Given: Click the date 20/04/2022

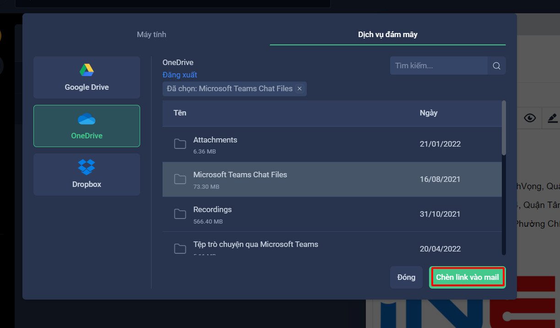Looking at the screenshot, I should [440, 249].
